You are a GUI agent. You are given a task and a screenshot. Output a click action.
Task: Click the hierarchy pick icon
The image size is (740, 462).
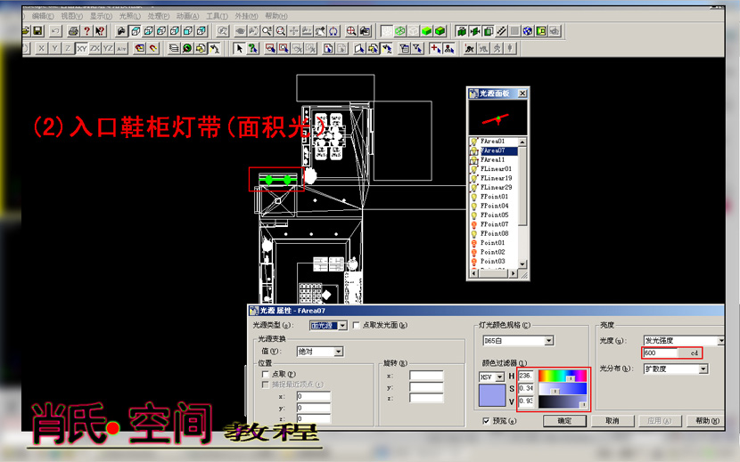coord(448,48)
